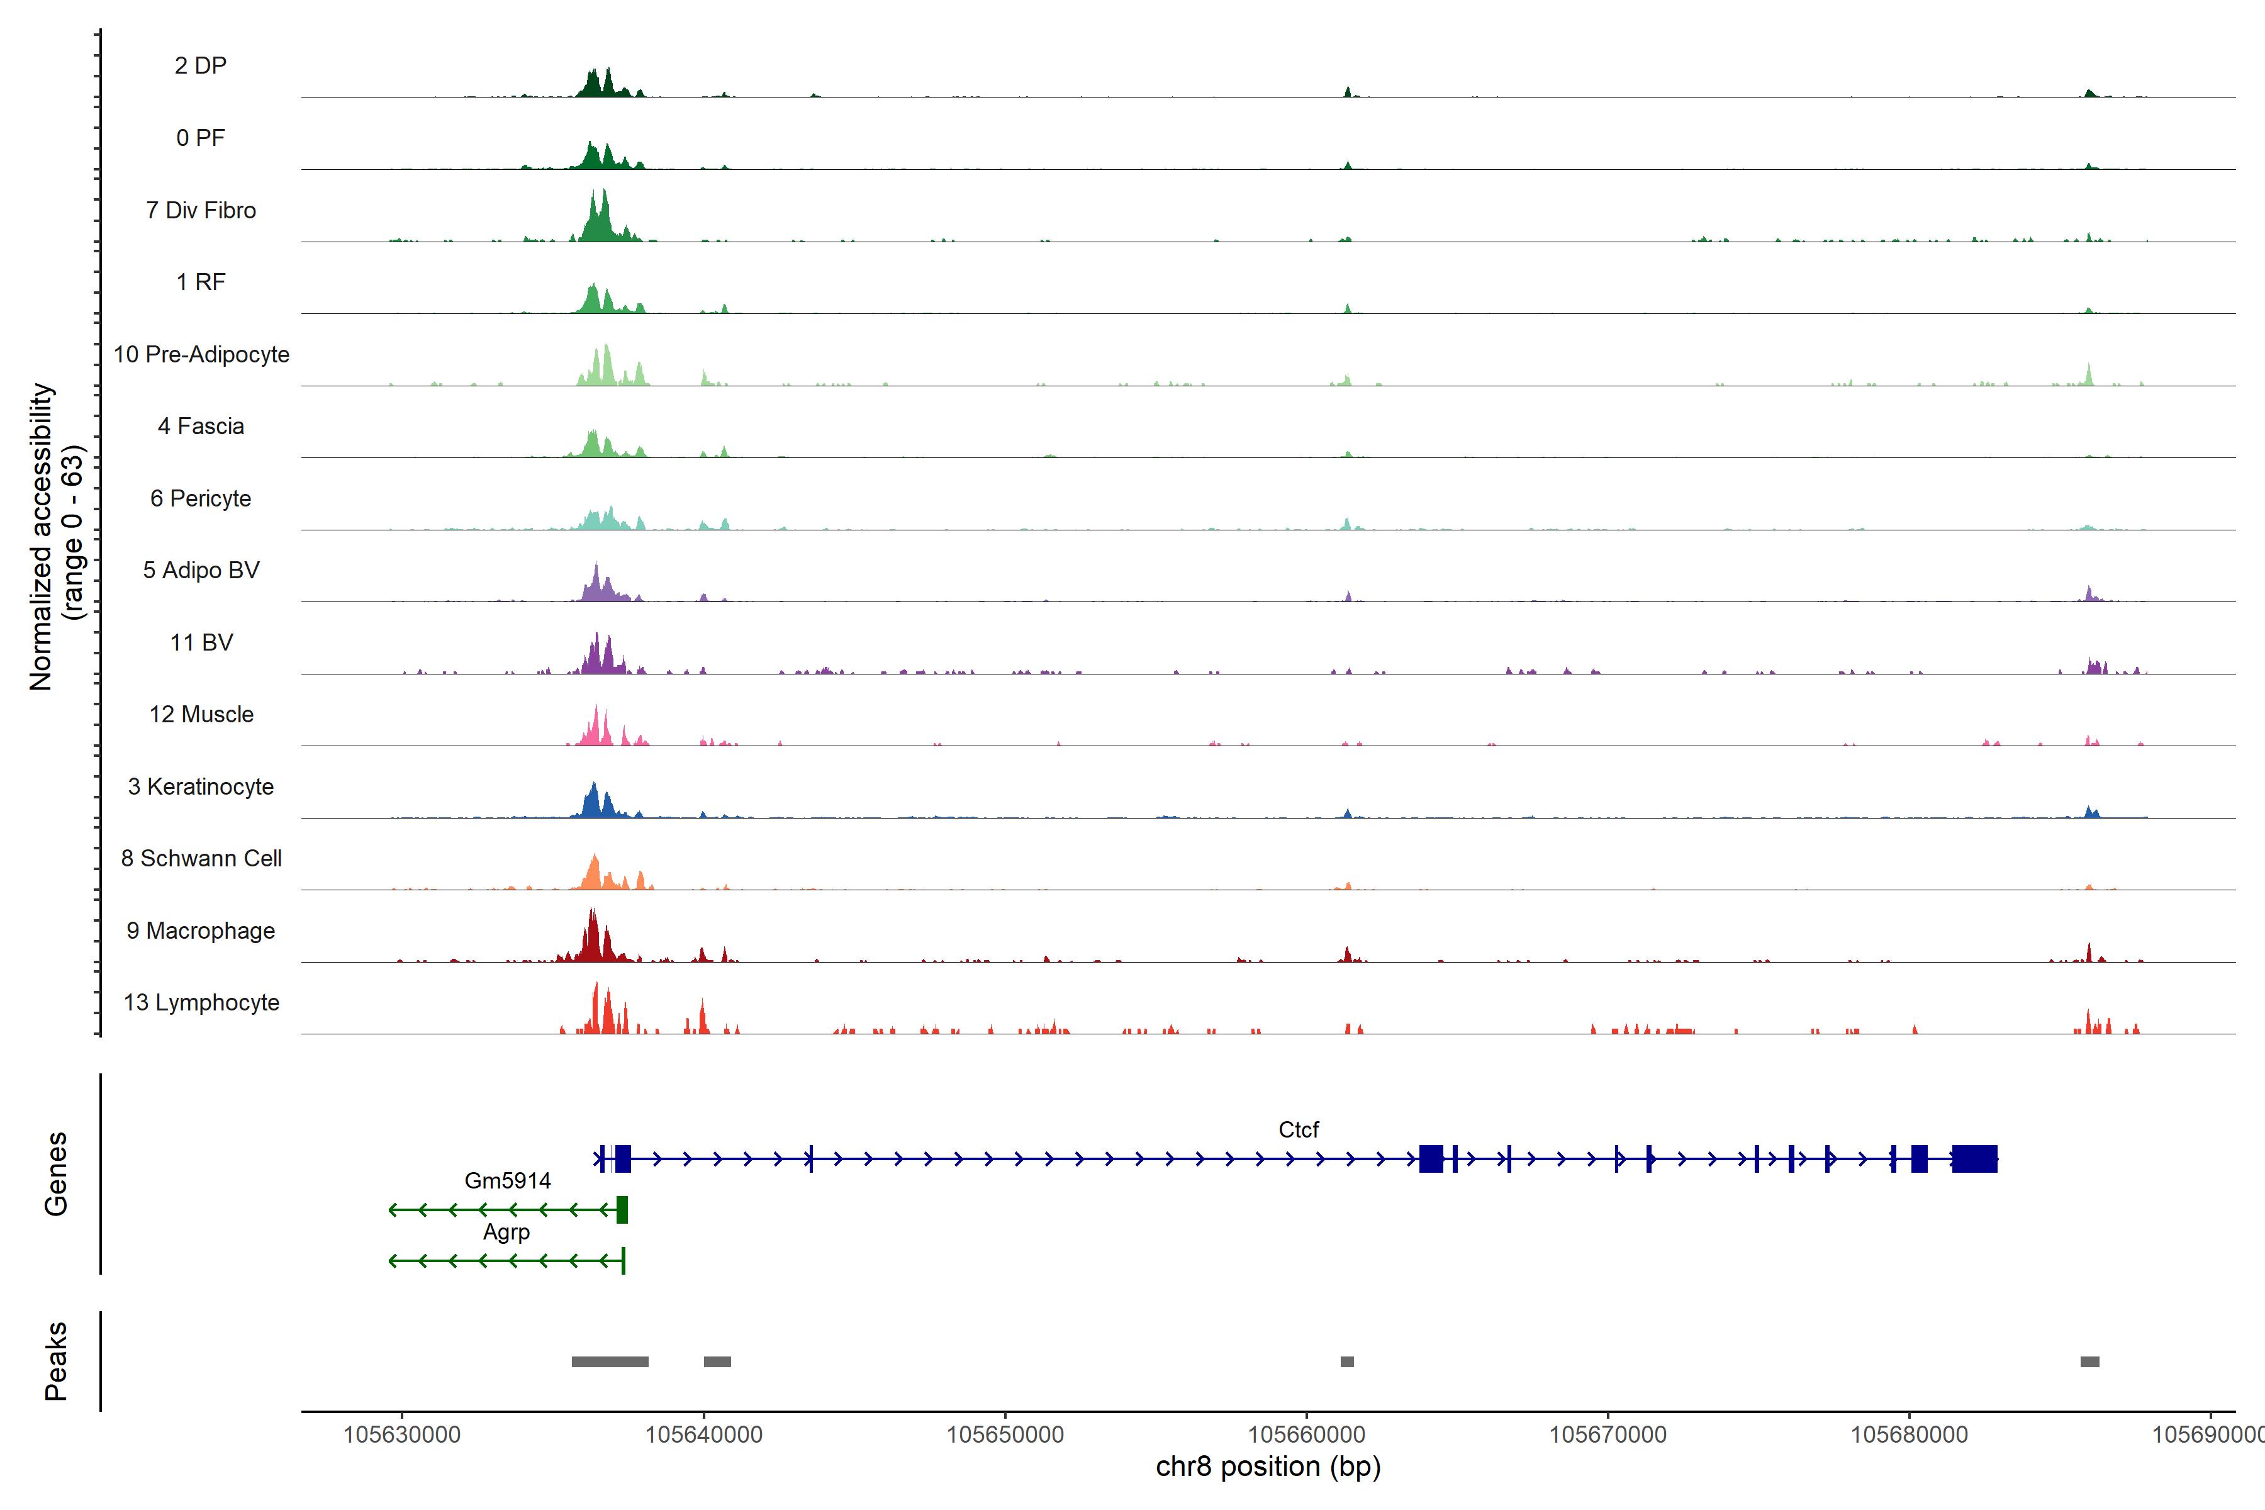The image size is (2265, 1510).
Task: Select the 2 DP track label
Action: [200, 65]
